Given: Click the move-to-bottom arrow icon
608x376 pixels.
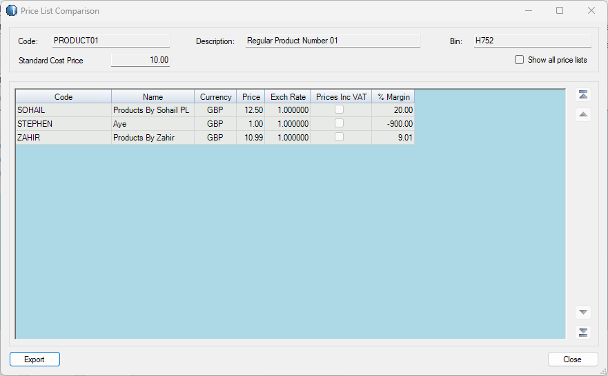Looking at the screenshot, I should (583, 333).
